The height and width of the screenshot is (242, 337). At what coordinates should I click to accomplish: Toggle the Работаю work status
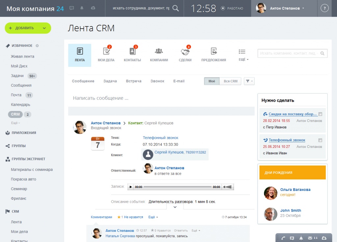[x=232, y=8]
